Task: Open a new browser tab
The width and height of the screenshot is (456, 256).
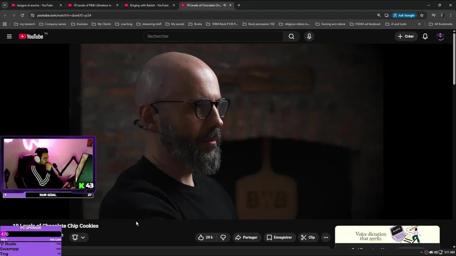Action: [239, 5]
